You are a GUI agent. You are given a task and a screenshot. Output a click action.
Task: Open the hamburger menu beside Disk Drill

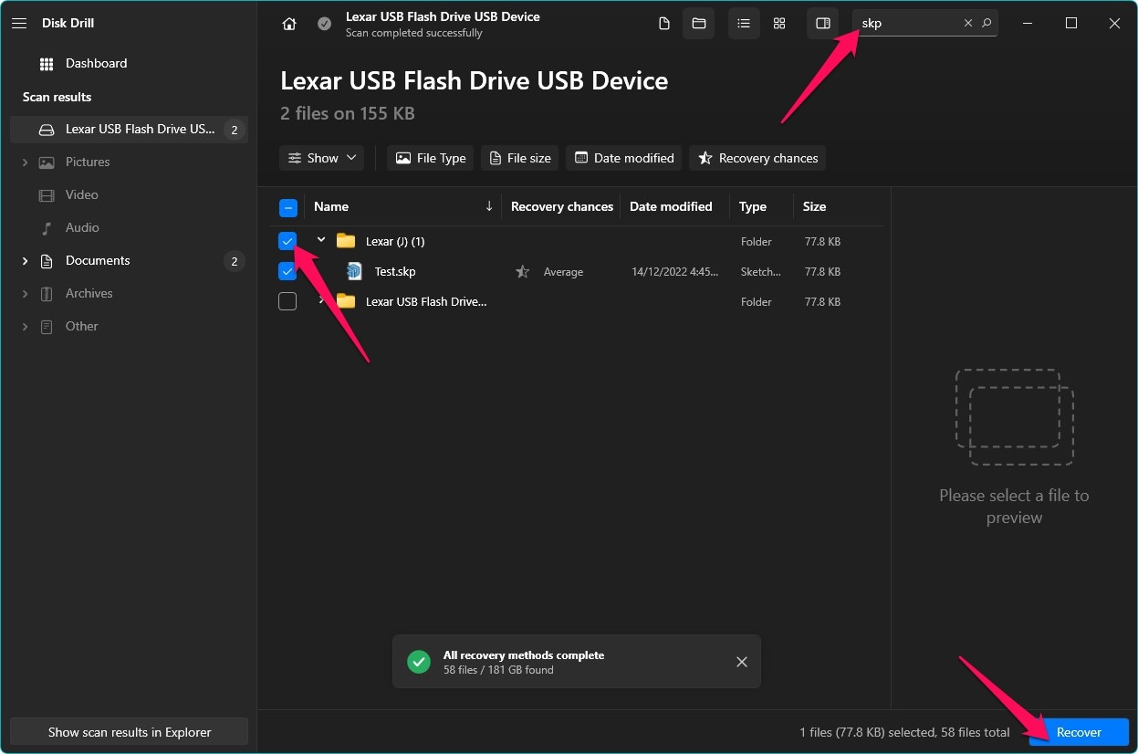pos(19,23)
